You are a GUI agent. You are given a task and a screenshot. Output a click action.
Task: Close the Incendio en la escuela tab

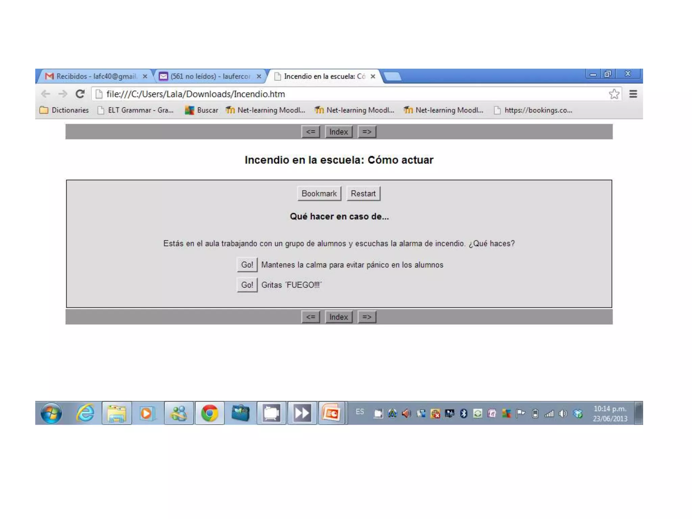point(373,76)
